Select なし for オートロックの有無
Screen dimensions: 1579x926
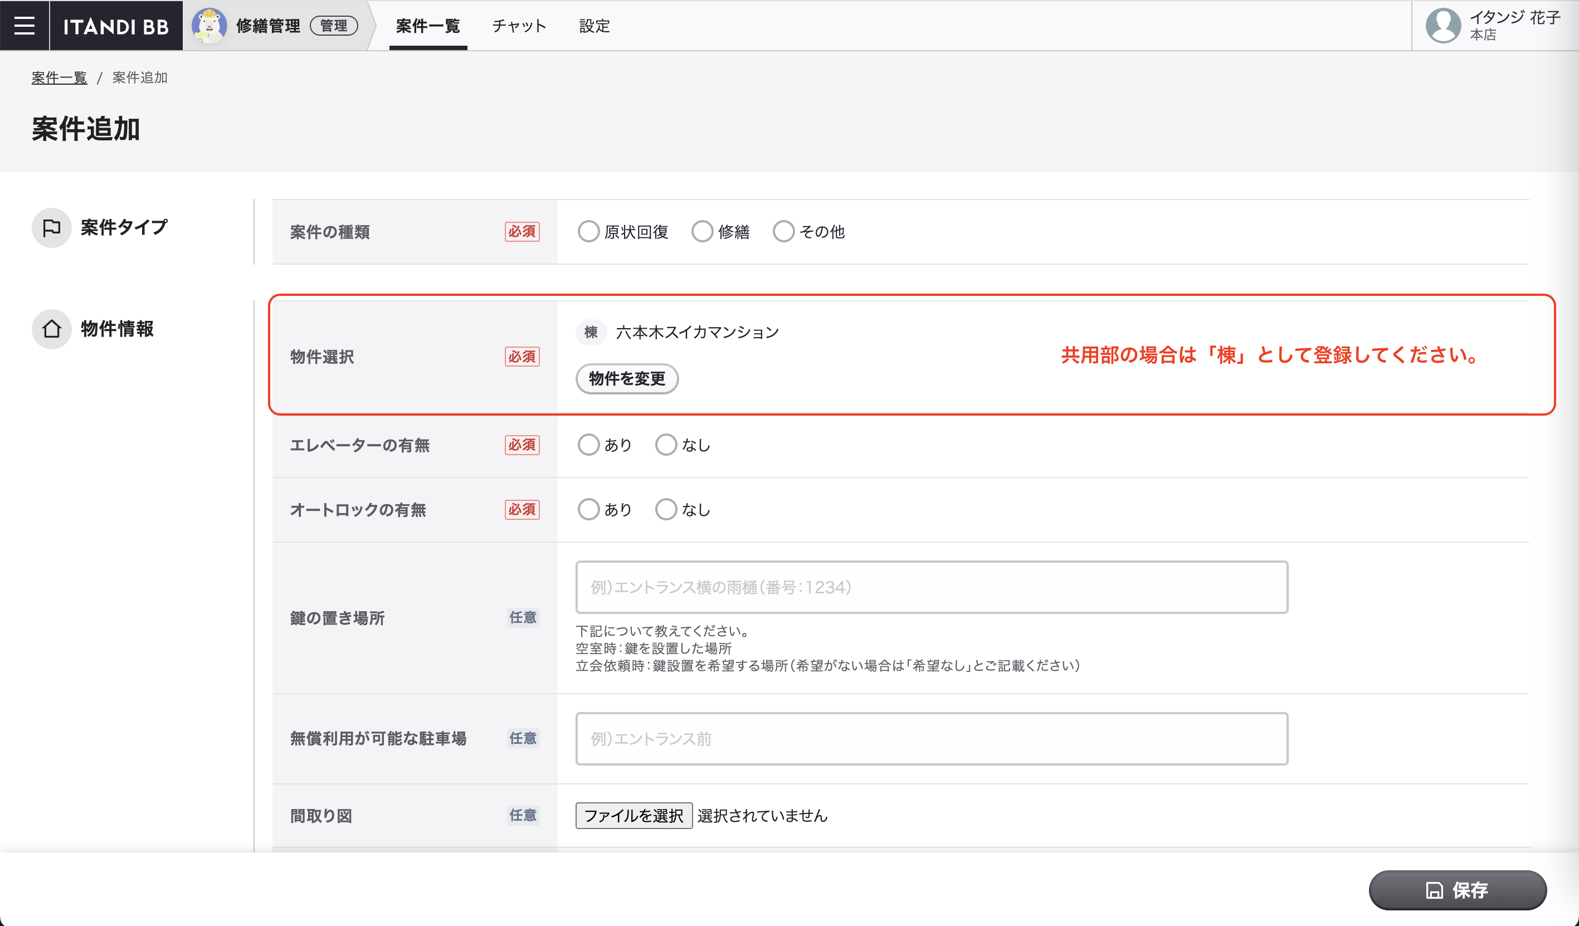pos(666,509)
